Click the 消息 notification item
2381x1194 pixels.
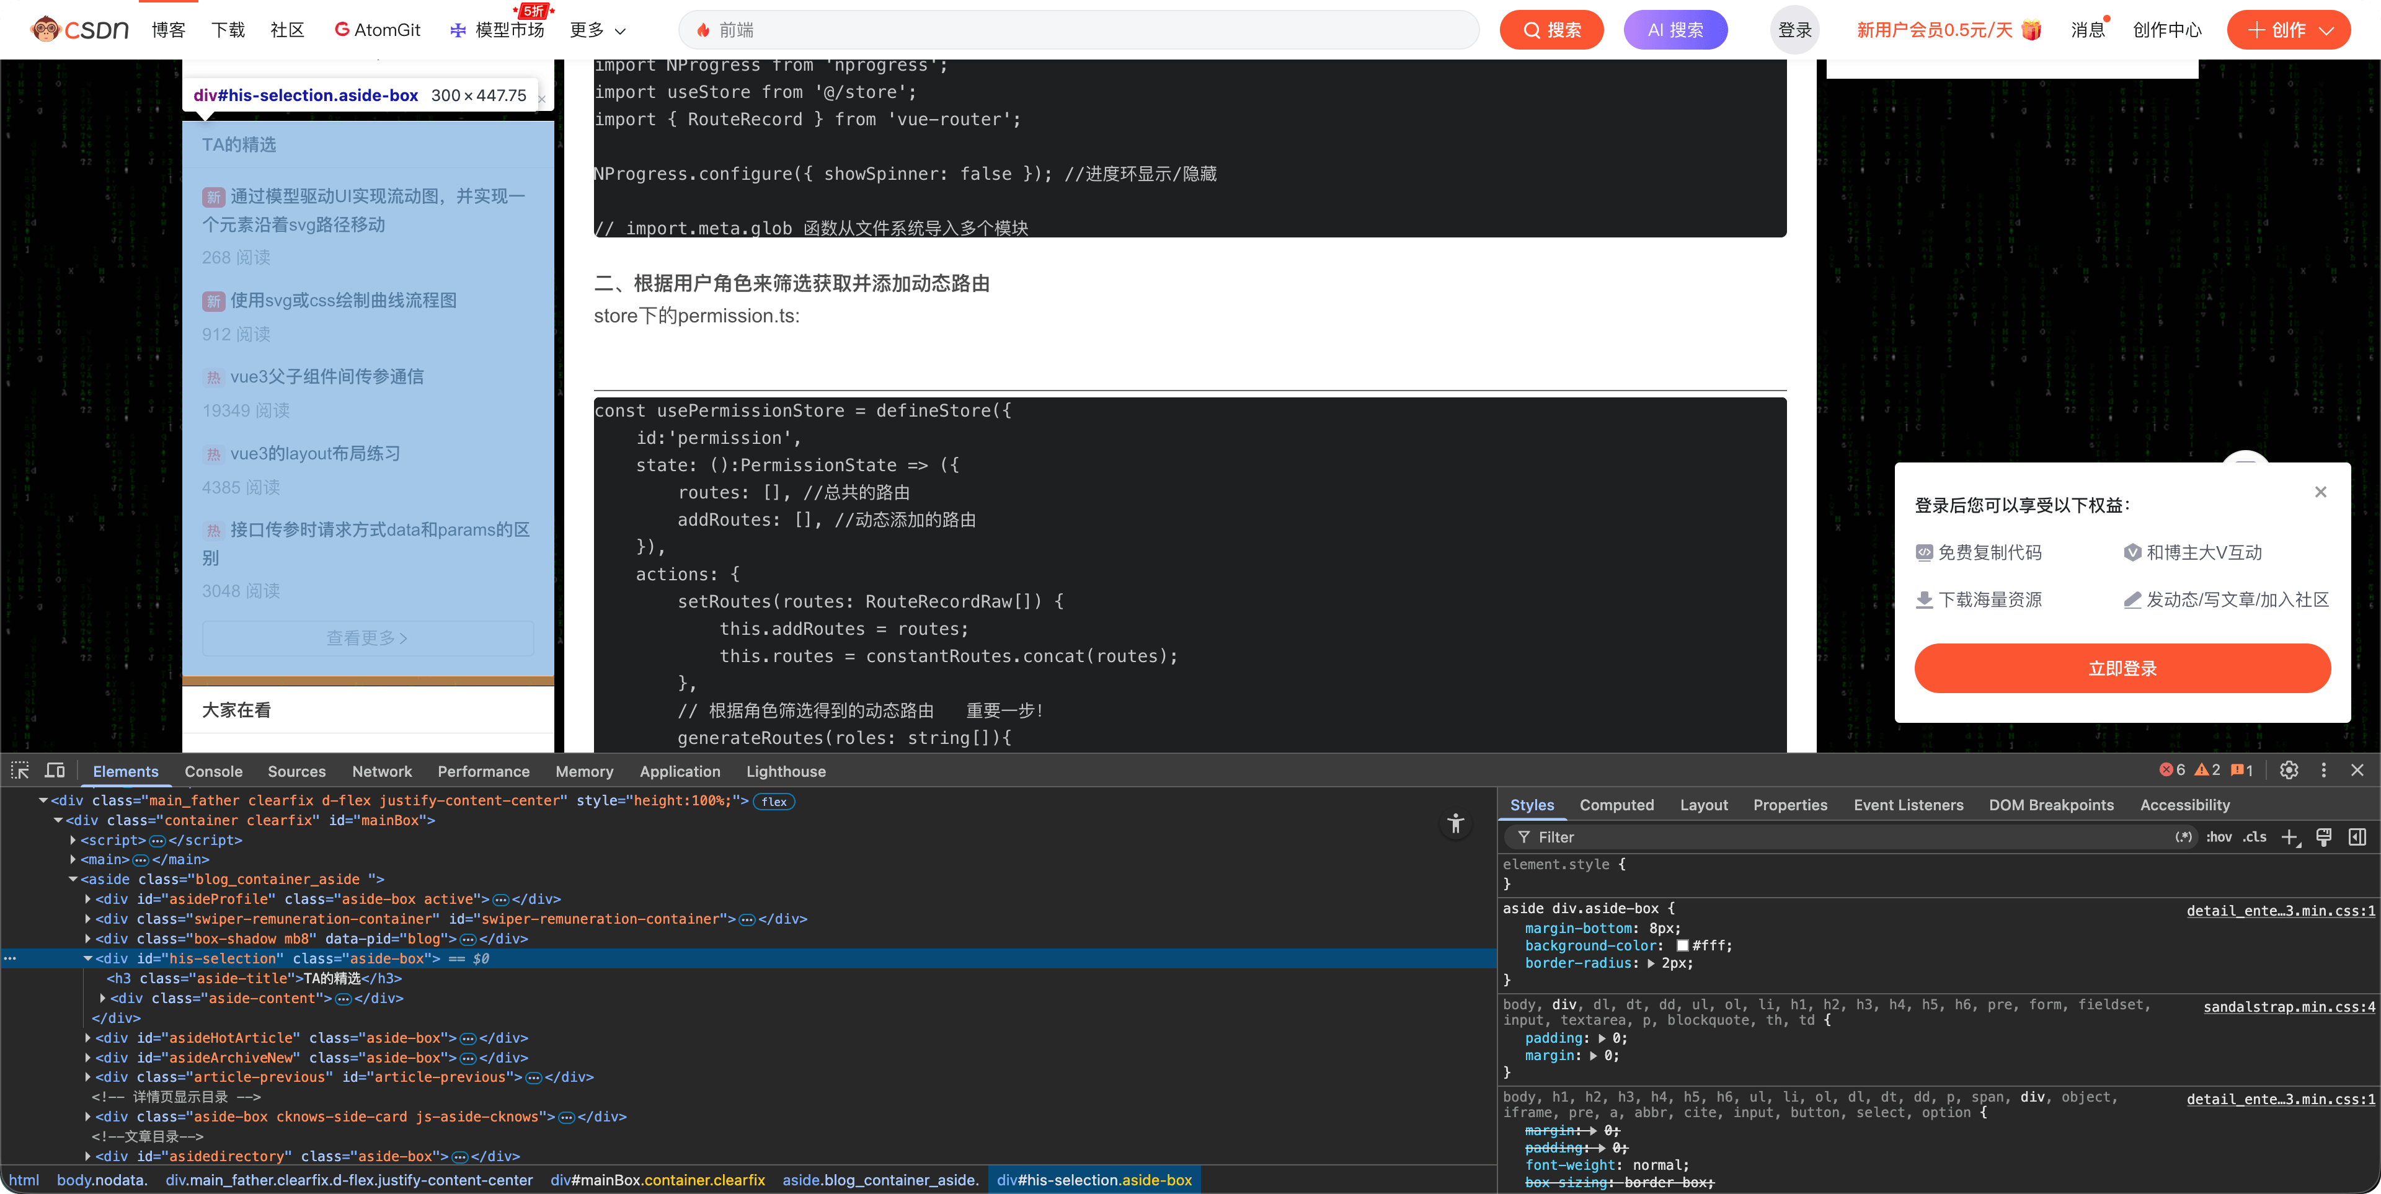click(2087, 30)
